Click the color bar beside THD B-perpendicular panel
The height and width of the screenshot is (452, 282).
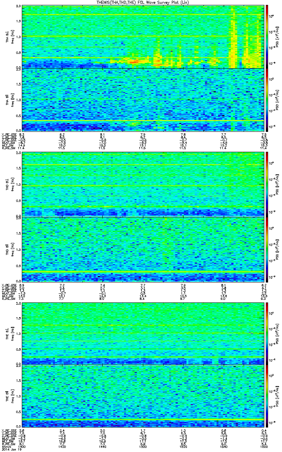[x=267, y=185]
